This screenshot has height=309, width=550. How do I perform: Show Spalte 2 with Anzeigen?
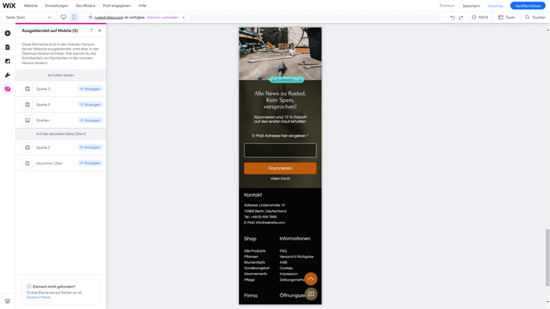[90, 147]
